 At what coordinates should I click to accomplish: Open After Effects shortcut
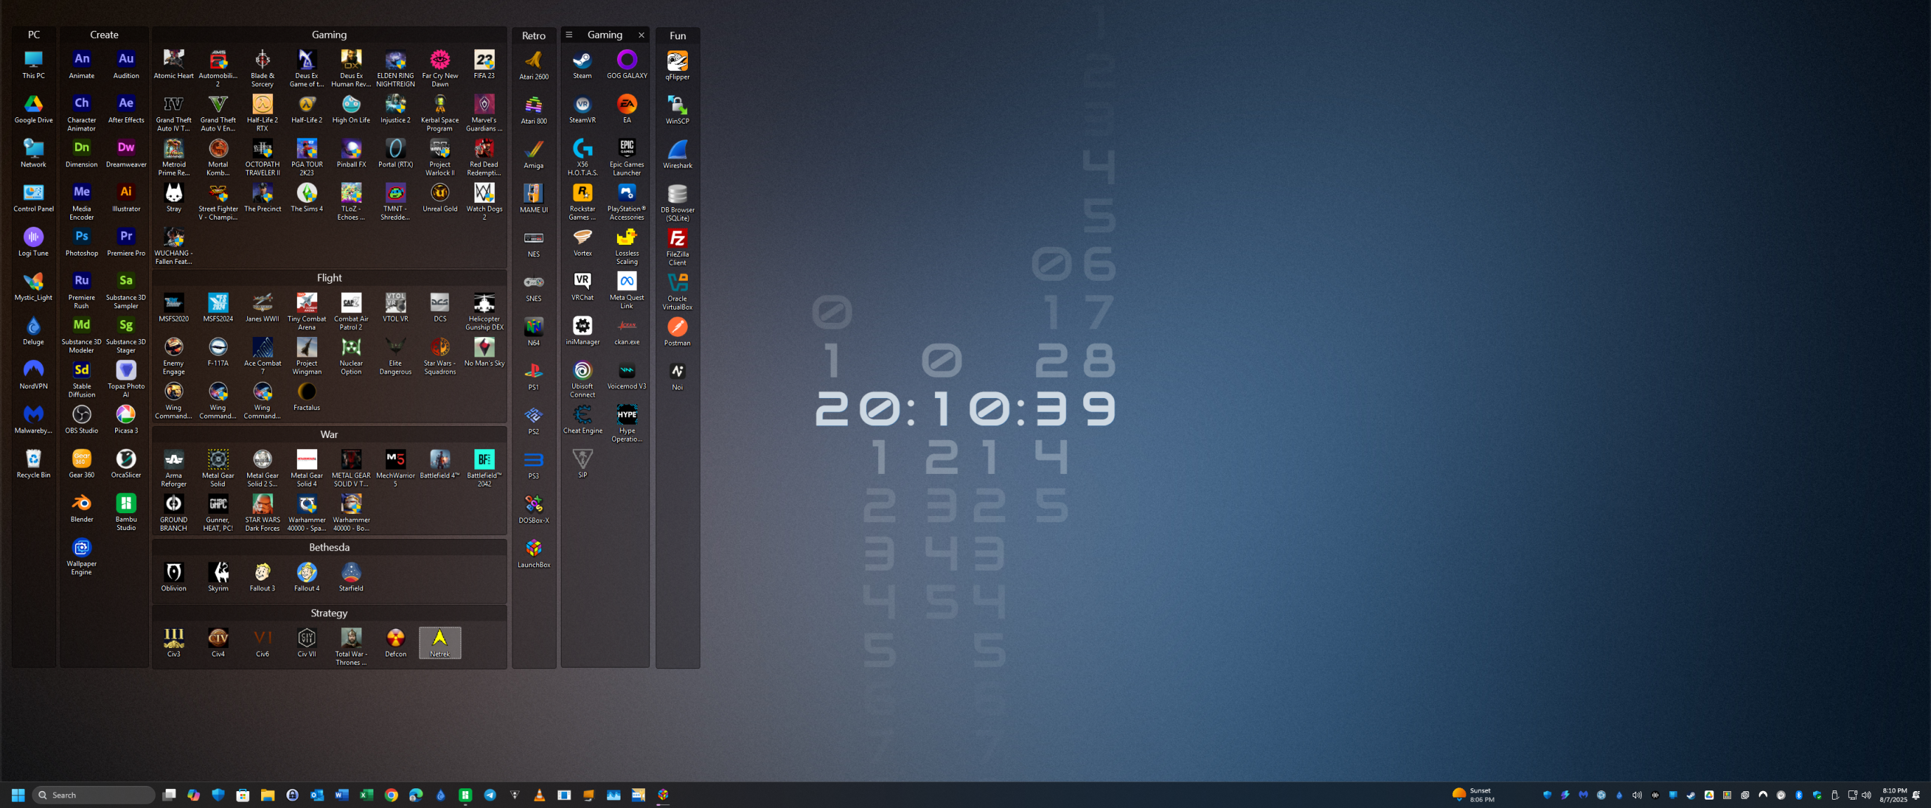coord(126,109)
